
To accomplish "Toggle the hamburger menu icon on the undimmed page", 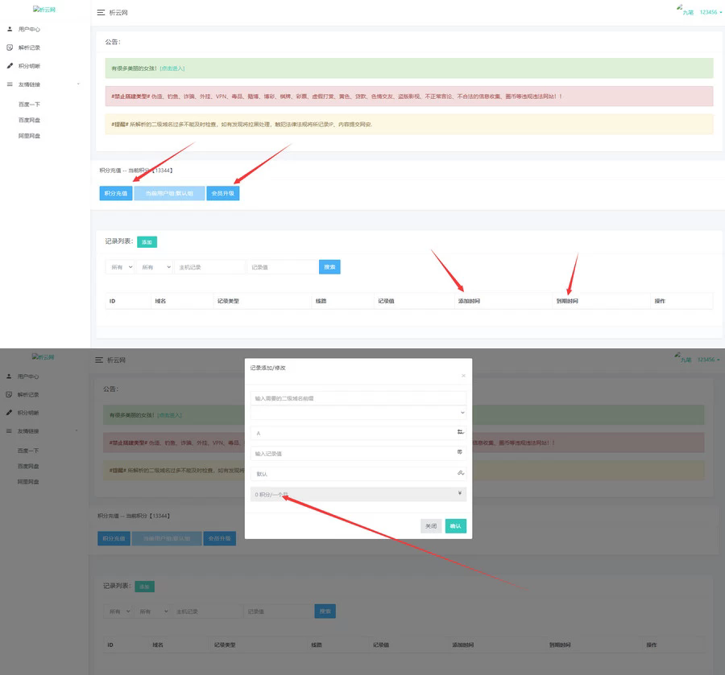I will point(100,13).
